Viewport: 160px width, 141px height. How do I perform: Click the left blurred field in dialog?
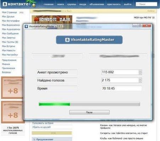click(57, 56)
